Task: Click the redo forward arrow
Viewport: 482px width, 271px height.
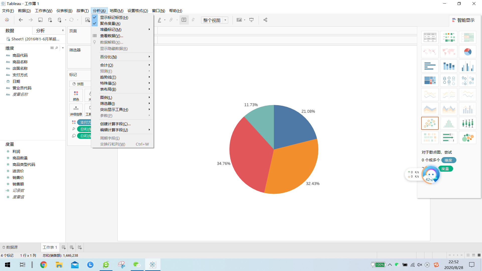Action: (x=31, y=20)
